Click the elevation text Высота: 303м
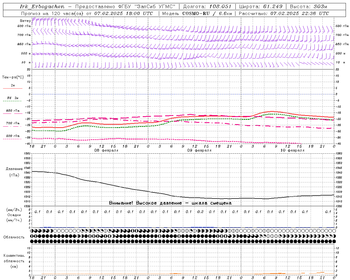Image resolution: width=350 pixels, height=280 pixels. 308,7
